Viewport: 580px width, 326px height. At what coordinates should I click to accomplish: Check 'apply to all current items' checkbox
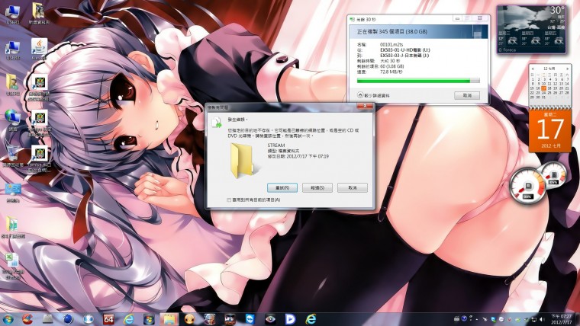point(229,200)
